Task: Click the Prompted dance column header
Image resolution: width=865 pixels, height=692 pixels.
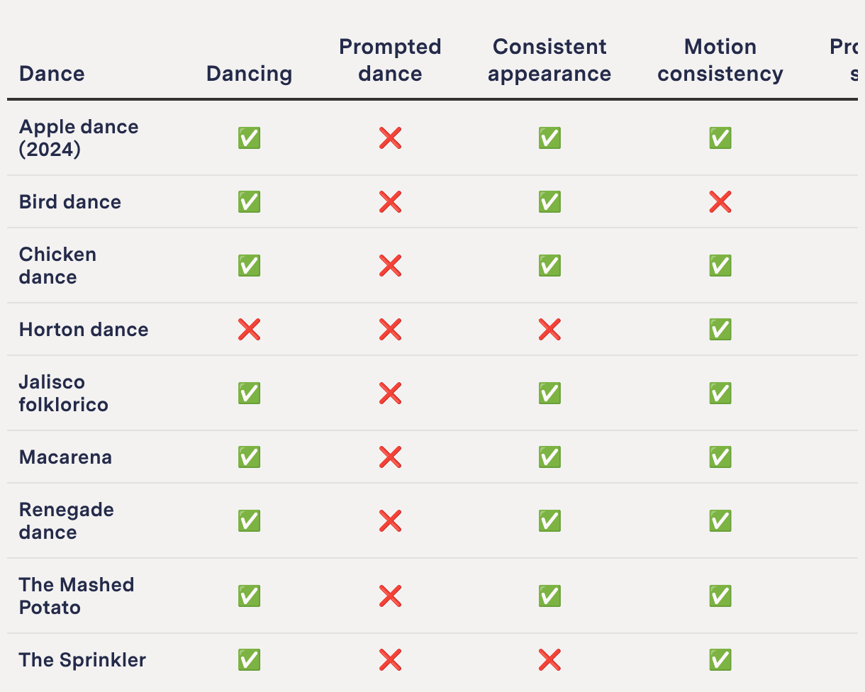Action: [390, 60]
